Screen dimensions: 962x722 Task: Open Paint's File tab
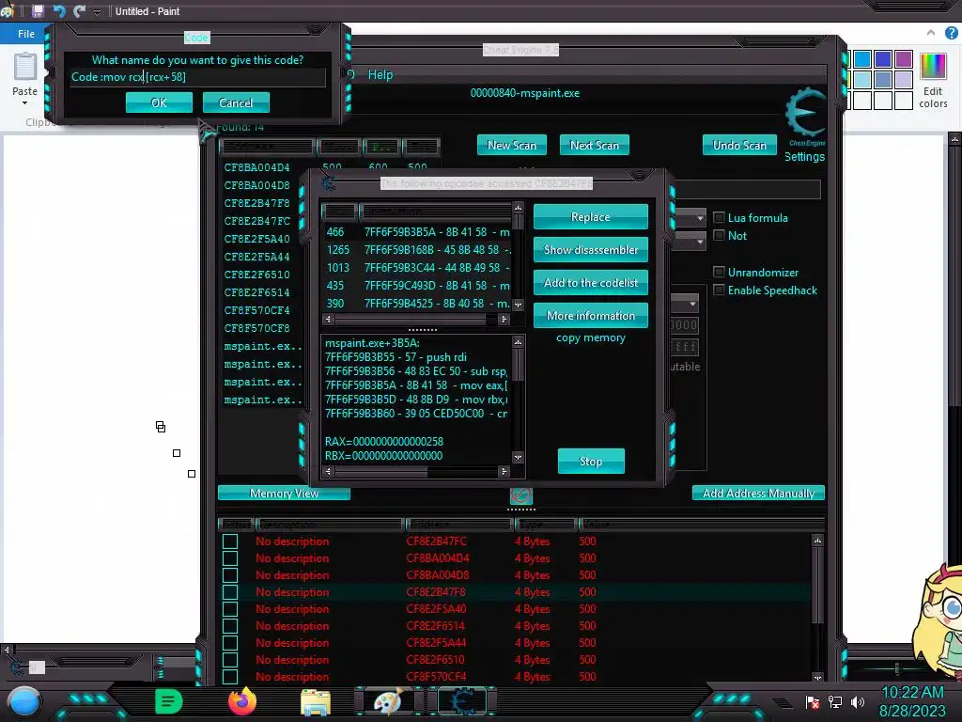coord(26,34)
